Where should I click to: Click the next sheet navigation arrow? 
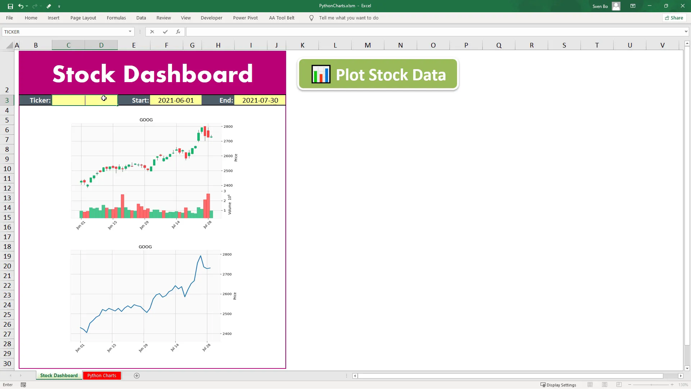pyautogui.click(x=21, y=376)
